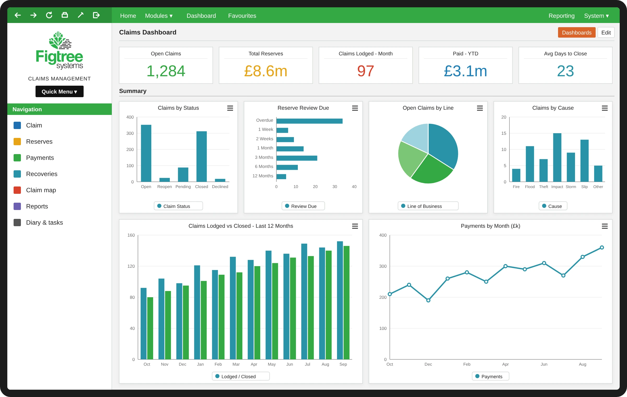Open Payments by Month chart menu icon
627x397 pixels.
pos(605,226)
